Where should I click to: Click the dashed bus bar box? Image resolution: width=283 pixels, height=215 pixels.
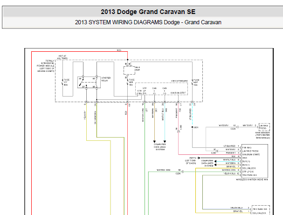click(129, 70)
